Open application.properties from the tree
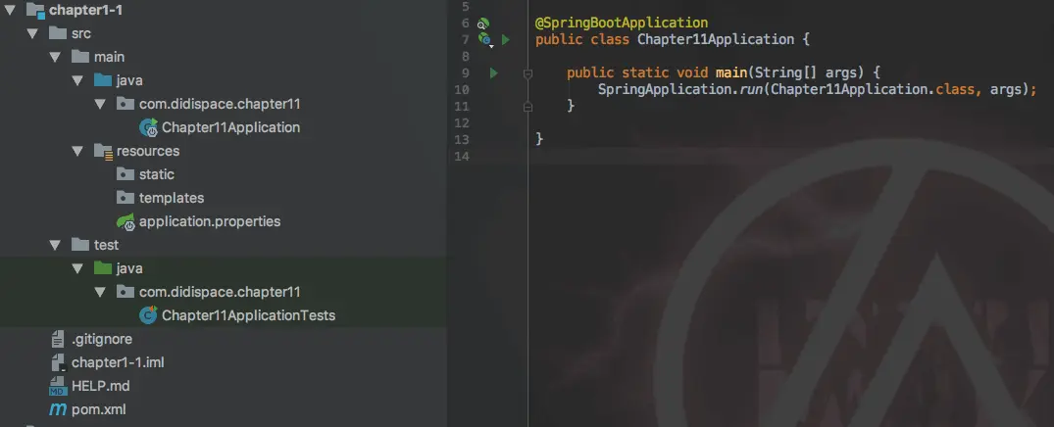1054x427 pixels. click(x=210, y=221)
